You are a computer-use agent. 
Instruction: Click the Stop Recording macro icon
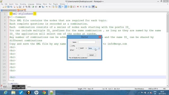(x=81, y=7)
